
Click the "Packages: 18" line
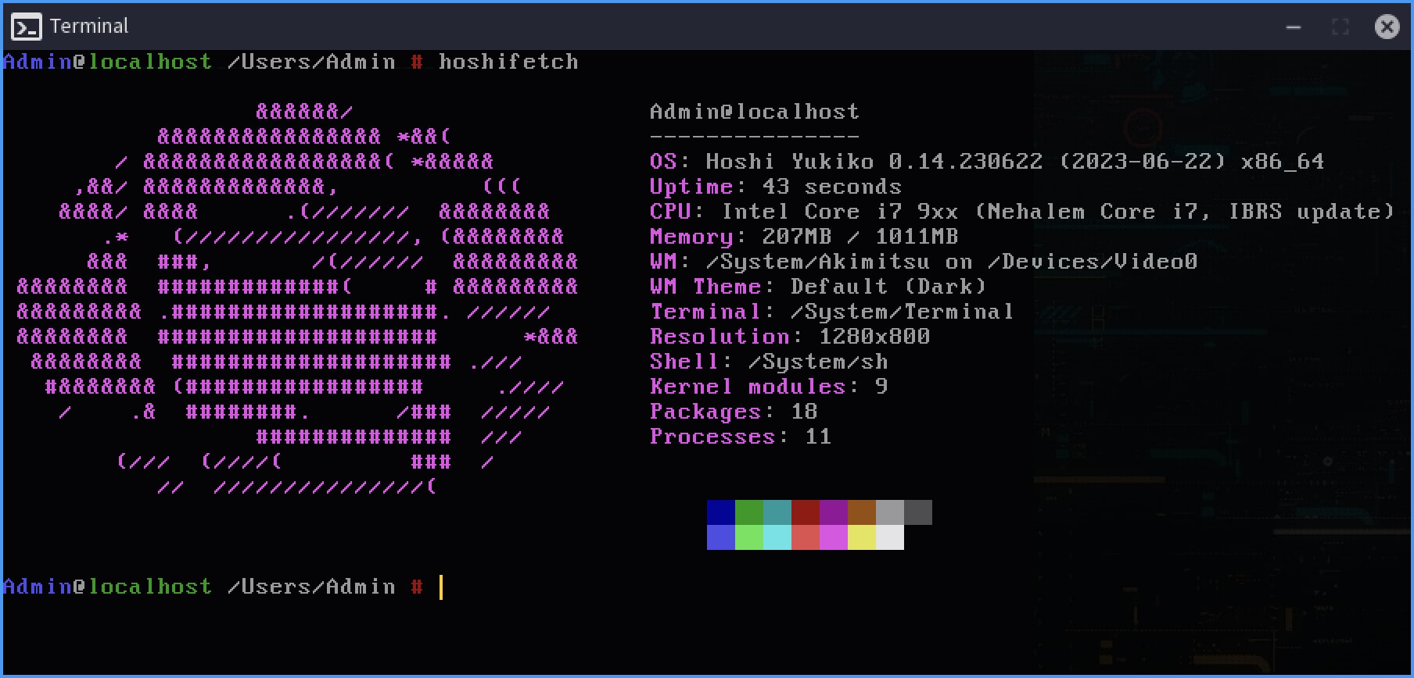point(734,412)
